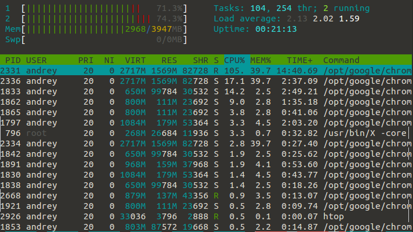This screenshot has height=232, width=413.
Task: Select the process row with PID 1862
Action: (x=206, y=102)
